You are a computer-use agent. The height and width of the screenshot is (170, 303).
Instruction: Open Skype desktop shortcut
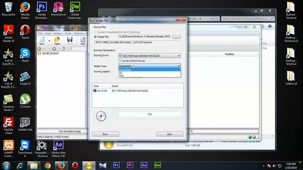pyautogui.click(x=25, y=55)
